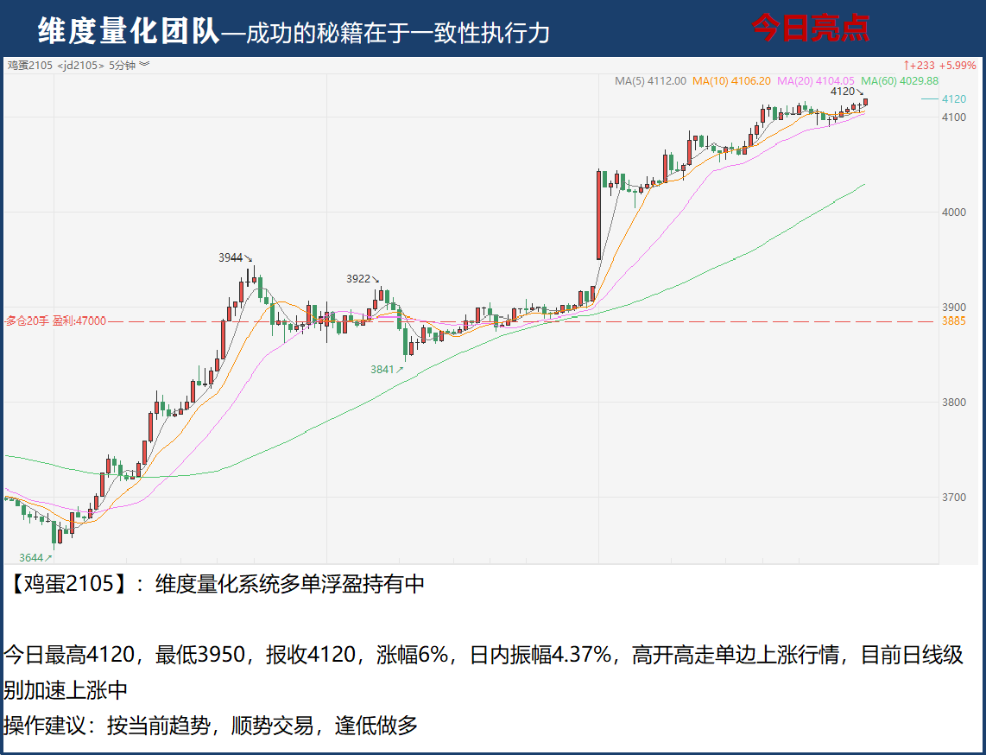Click the 维度量化团队 title
986x755 pixels.
pyautogui.click(x=128, y=32)
